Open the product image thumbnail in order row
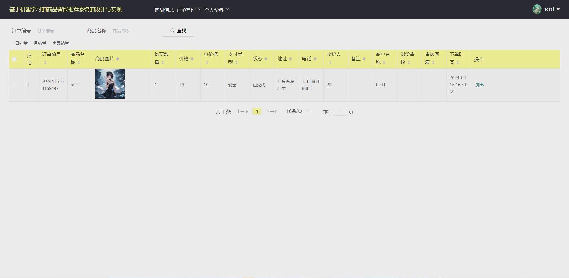Viewport: 569px width, 278px height. (110, 84)
